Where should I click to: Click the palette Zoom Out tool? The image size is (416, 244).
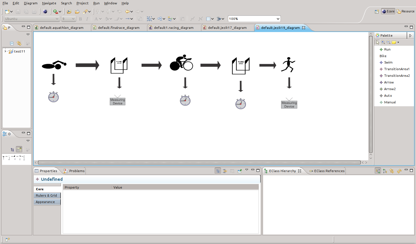pyautogui.click(x=389, y=42)
